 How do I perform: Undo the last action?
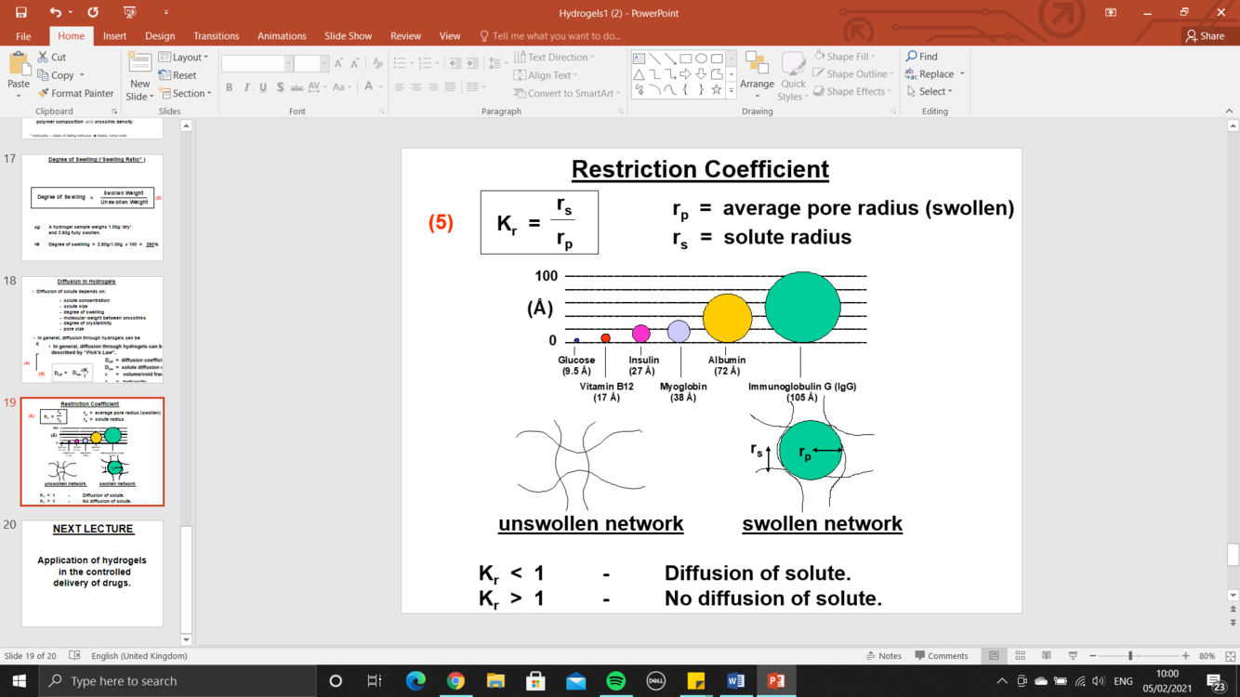55,13
